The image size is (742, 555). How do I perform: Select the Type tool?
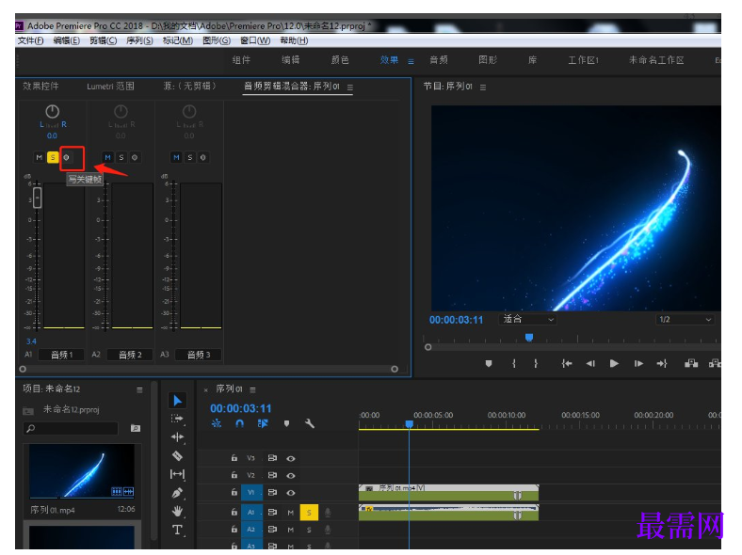pyautogui.click(x=177, y=530)
